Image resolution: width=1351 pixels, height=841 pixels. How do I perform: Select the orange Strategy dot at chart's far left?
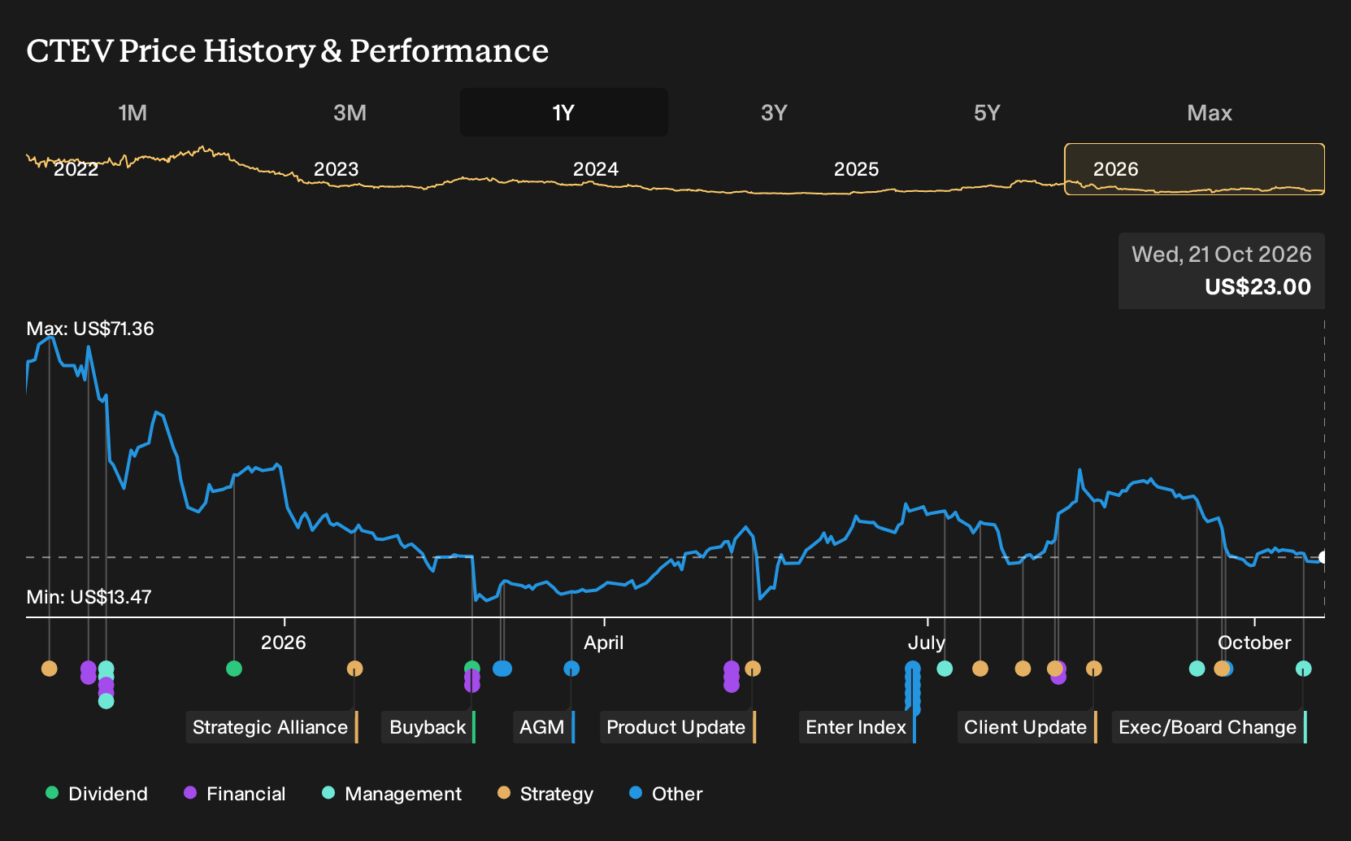point(50,669)
